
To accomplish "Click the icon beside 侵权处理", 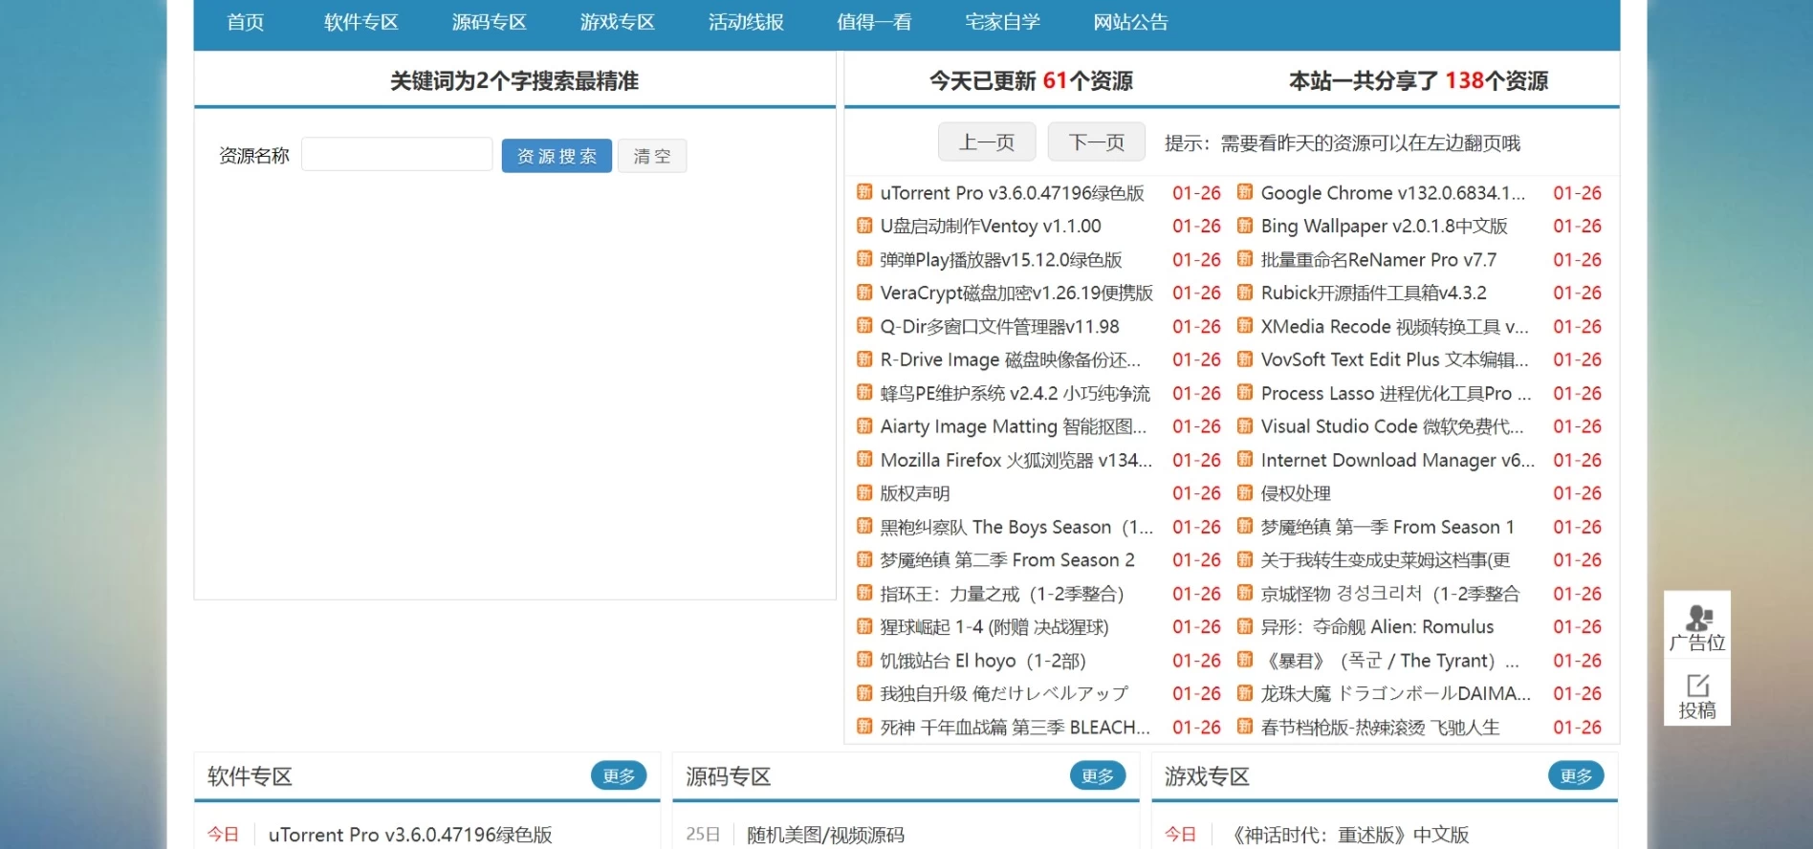I will 1245,493.
